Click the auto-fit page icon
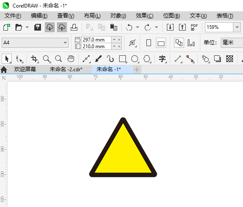 [x=133, y=43]
